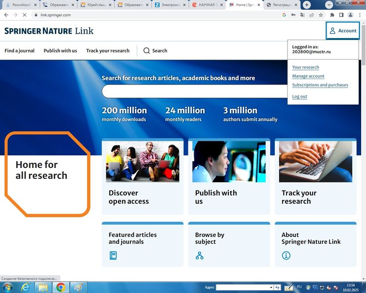366x293 pixels.
Task: Open the Browse by subject card
Action: [229, 244]
